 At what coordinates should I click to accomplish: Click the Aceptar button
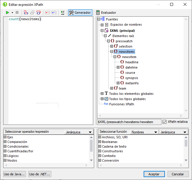point(154,174)
